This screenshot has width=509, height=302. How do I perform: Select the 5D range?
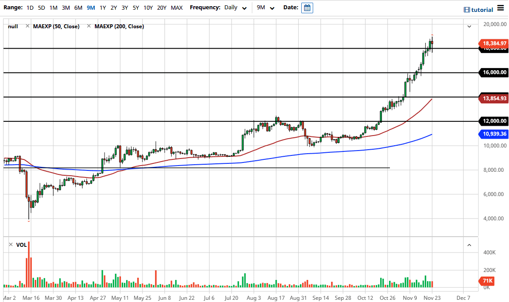(x=41, y=8)
